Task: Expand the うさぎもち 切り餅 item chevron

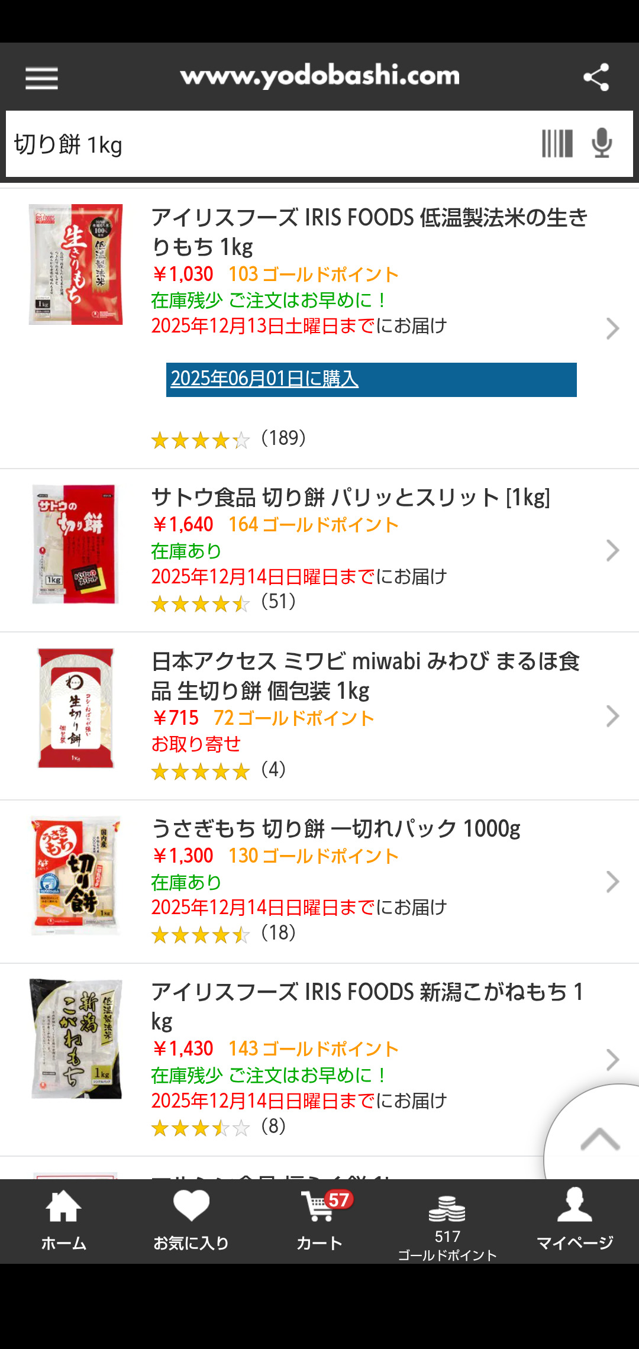Action: point(612,882)
